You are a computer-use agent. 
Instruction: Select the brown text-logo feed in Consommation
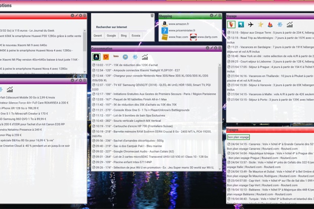pyautogui.click(x=116, y=56)
